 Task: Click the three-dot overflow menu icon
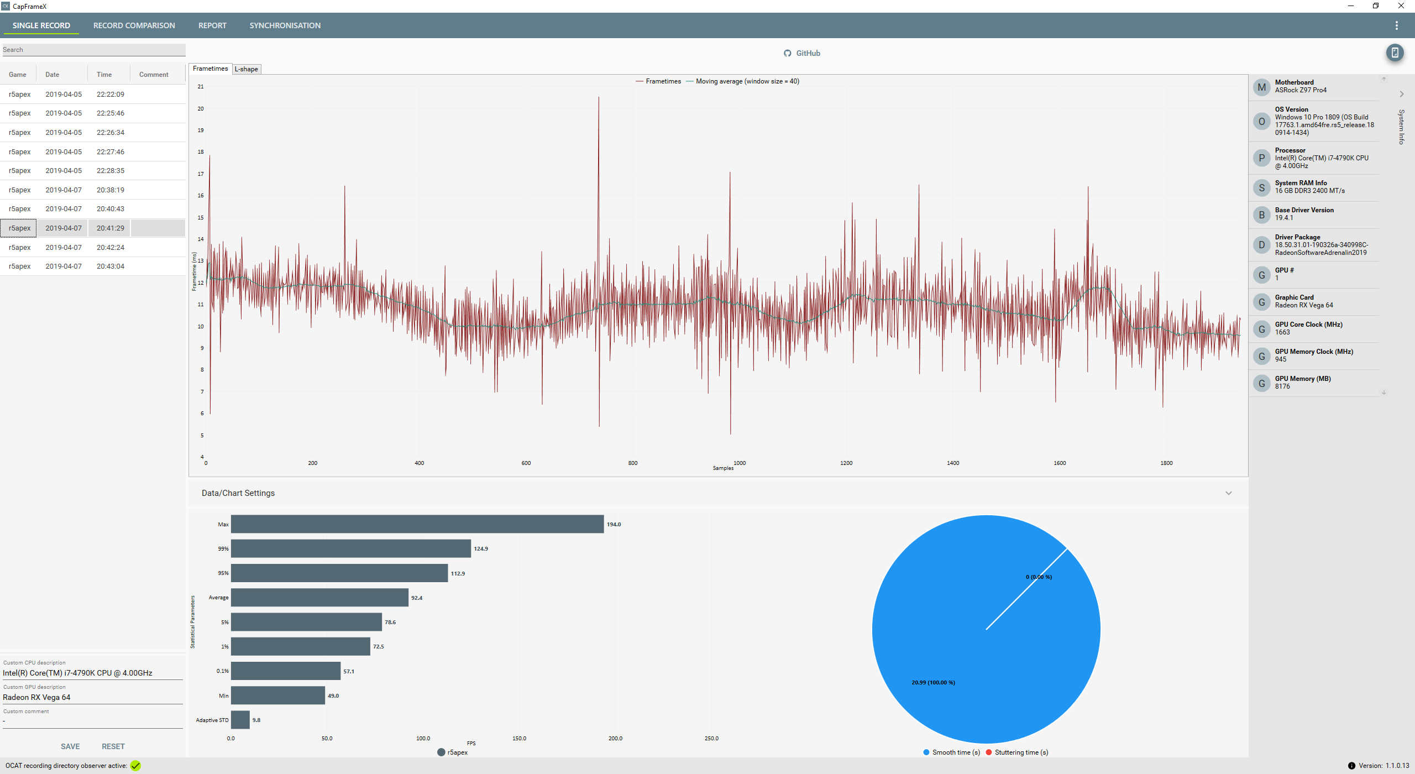[x=1396, y=25]
